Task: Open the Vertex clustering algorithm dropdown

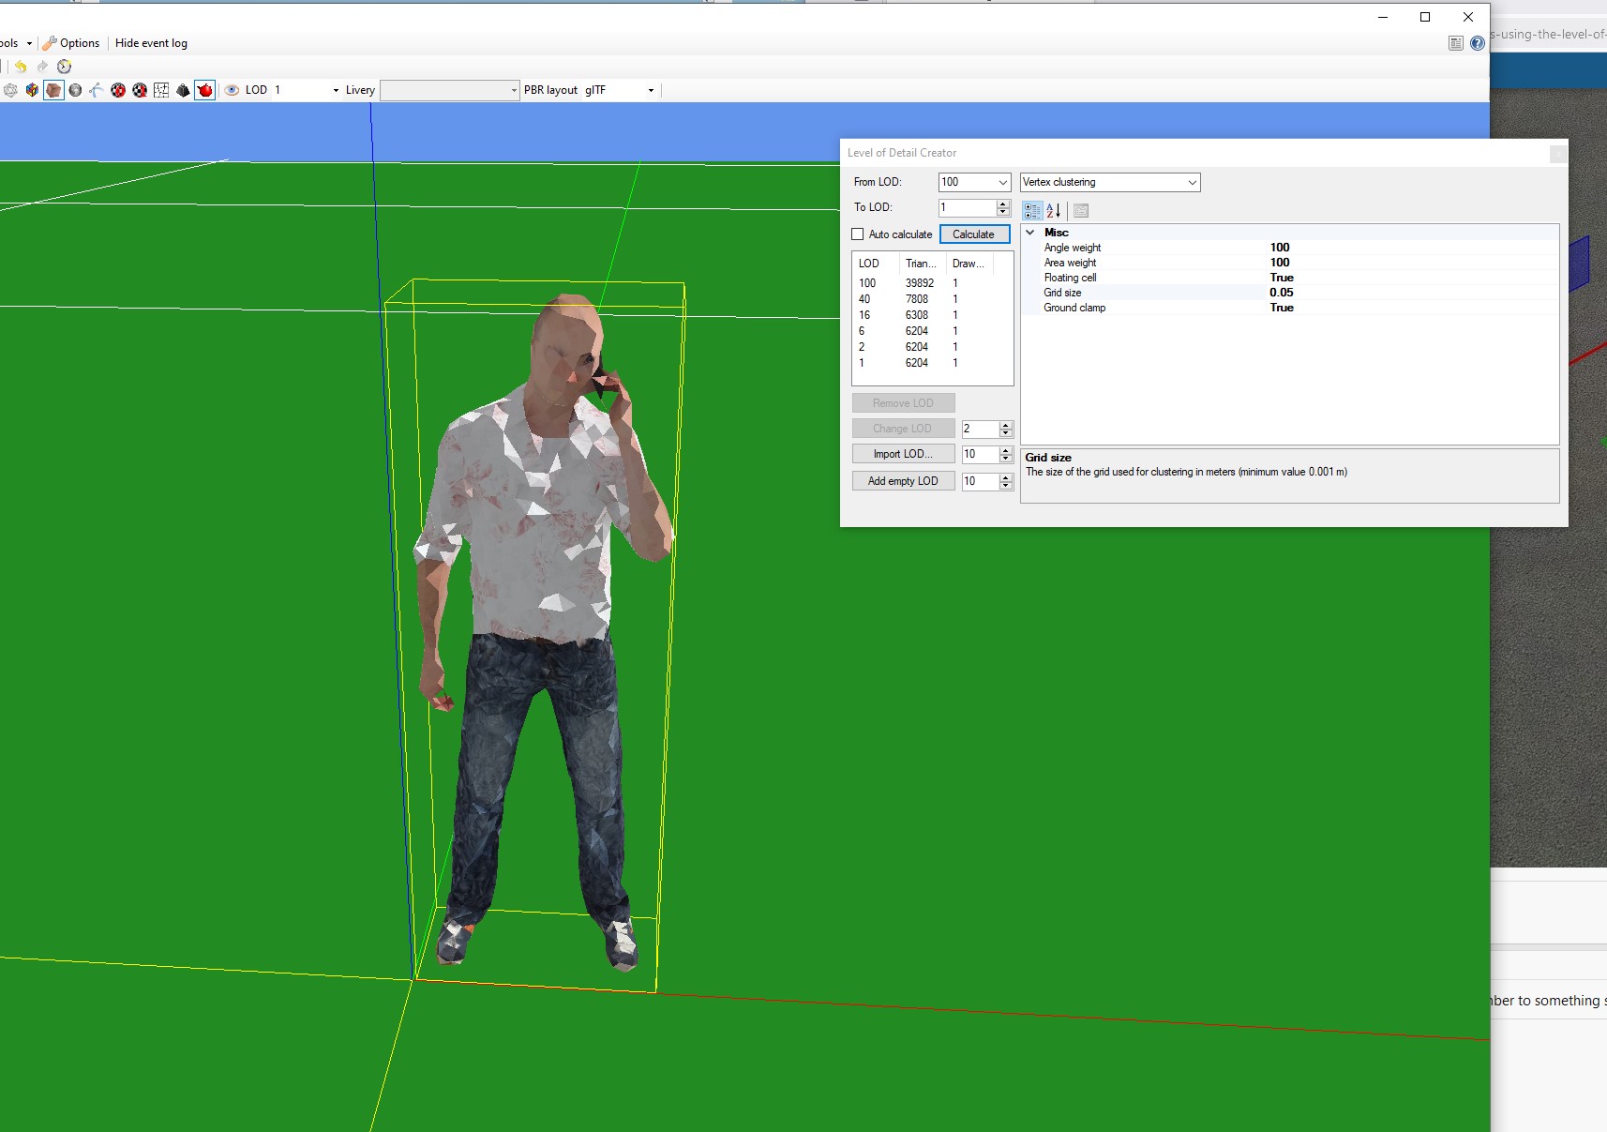Action: [x=1191, y=182]
